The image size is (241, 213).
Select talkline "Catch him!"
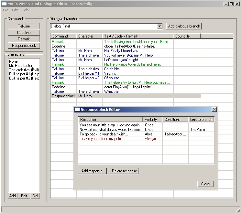126,69
